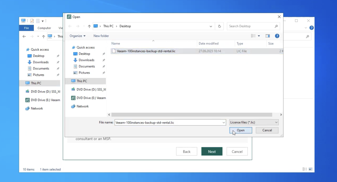Click Next in the Veeam wizard
Screen dimensions: 337x182
[212, 151]
